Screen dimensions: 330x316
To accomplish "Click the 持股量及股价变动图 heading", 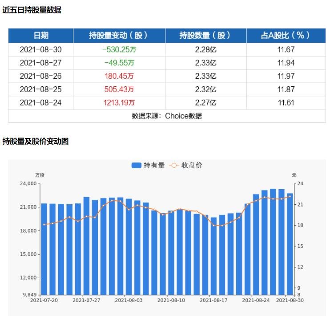I will click(36, 141).
